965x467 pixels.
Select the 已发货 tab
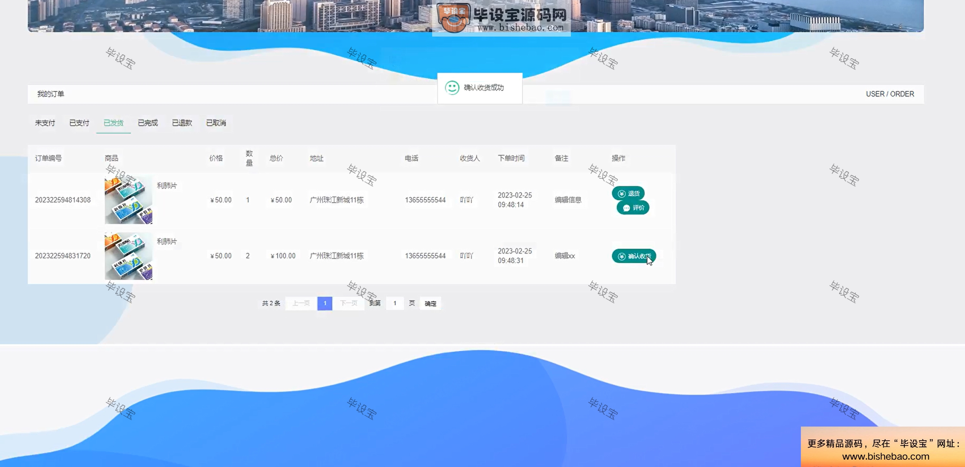pyautogui.click(x=113, y=123)
